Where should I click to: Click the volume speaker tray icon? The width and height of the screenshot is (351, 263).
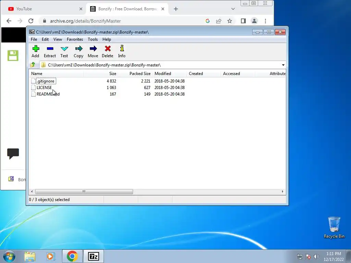316,256
